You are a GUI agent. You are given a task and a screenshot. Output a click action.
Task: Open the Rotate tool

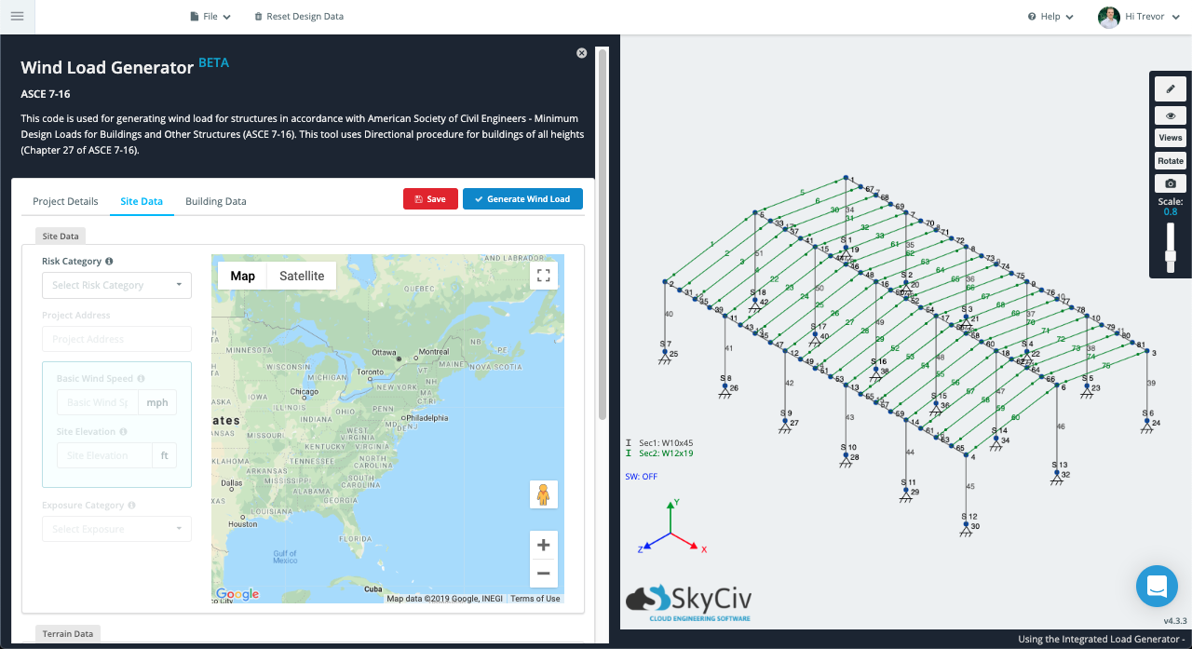1170,160
